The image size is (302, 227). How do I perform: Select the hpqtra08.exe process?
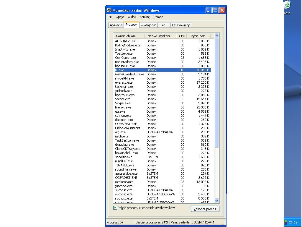163,95
